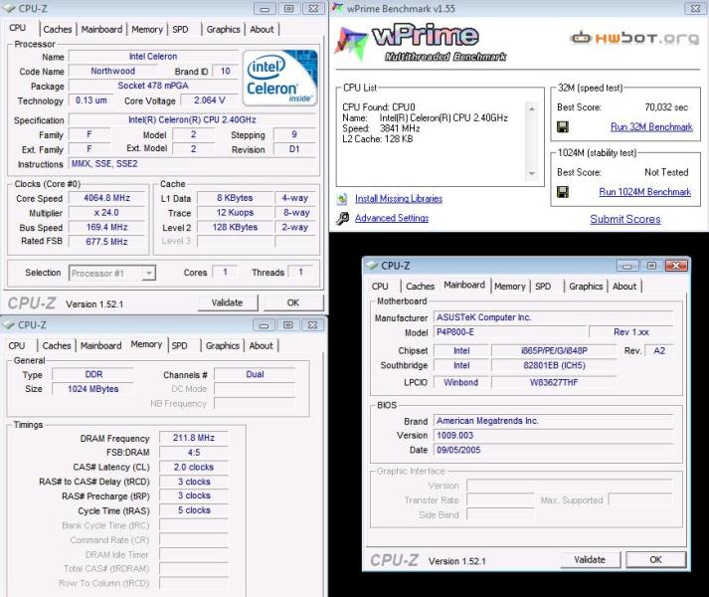Click the Core Speed value 4064.8 MHz

[106, 198]
